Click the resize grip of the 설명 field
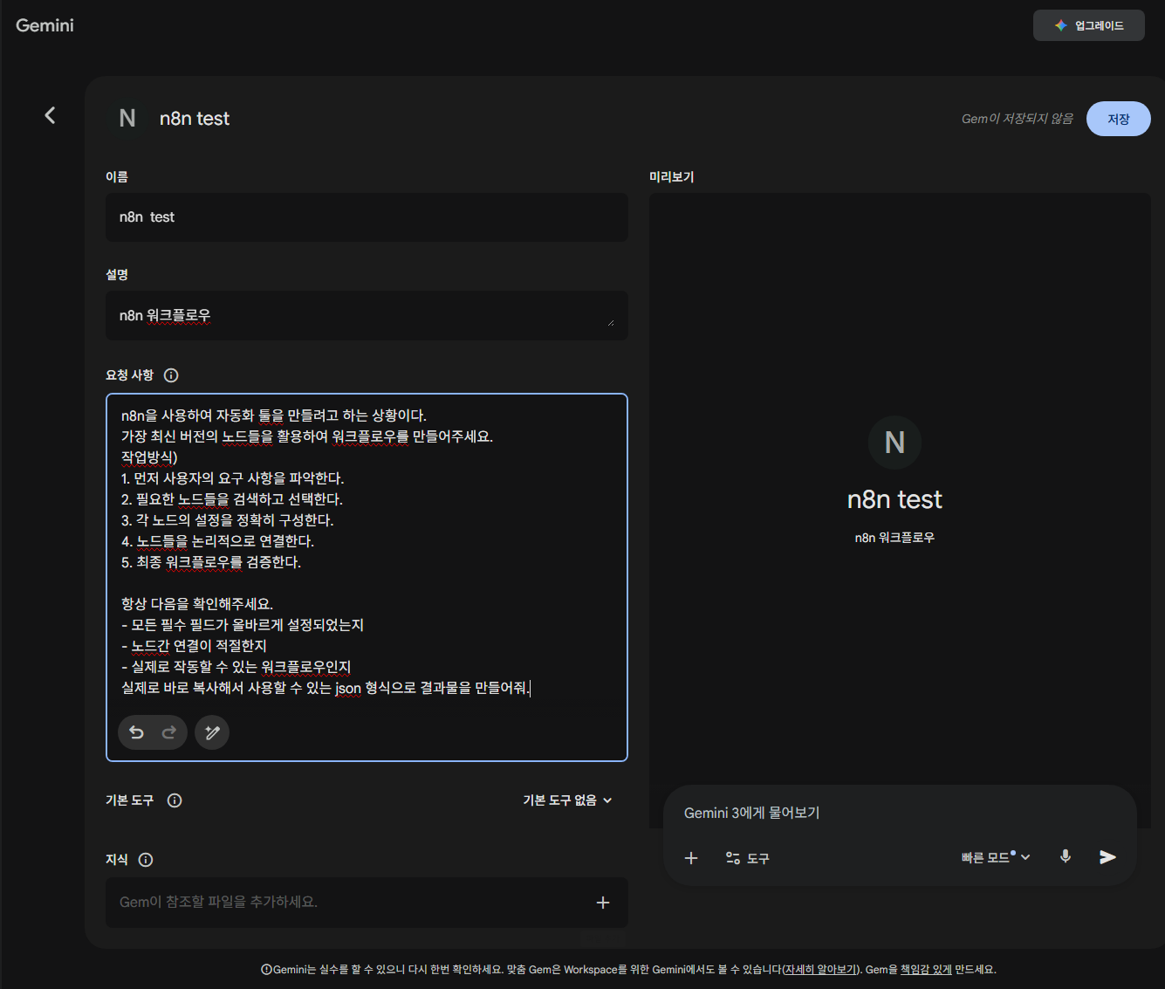Image resolution: width=1165 pixels, height=989 pixels. point(611,322)
